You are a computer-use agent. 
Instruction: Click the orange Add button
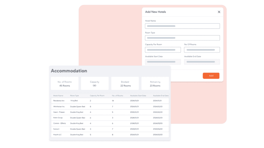tap(211, 76)
